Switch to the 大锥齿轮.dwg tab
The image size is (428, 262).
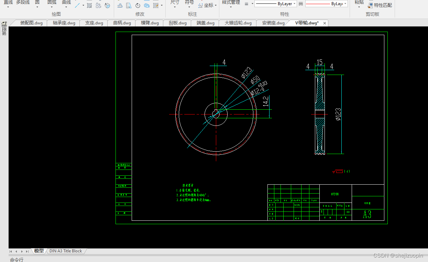(238, 23)
